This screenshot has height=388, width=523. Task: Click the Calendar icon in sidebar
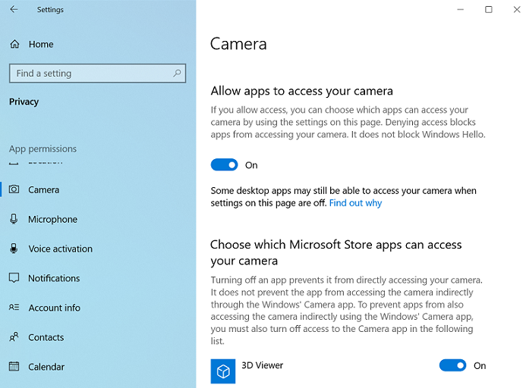(14, 367)
